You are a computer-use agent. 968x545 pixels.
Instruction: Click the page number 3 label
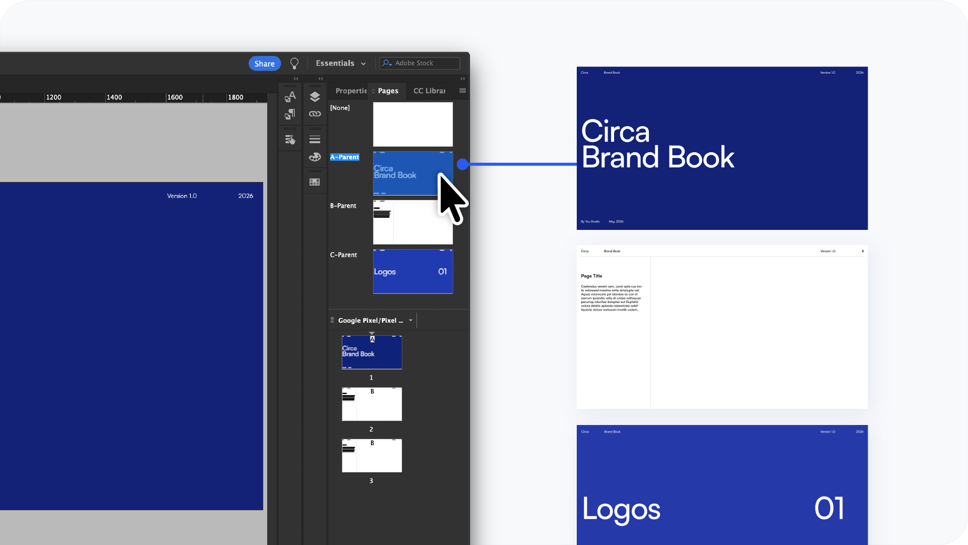(x=372, y=481)
